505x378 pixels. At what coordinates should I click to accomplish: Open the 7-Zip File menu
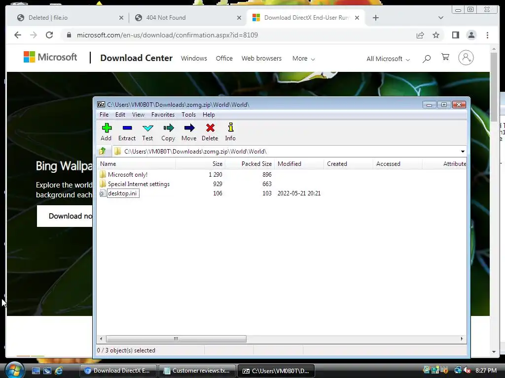pyautogui.click(x=104, y=114)
